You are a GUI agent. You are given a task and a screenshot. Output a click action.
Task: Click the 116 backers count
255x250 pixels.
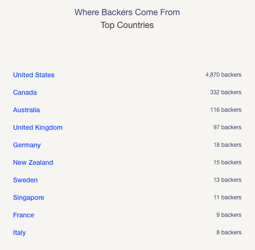coord(226,110)
